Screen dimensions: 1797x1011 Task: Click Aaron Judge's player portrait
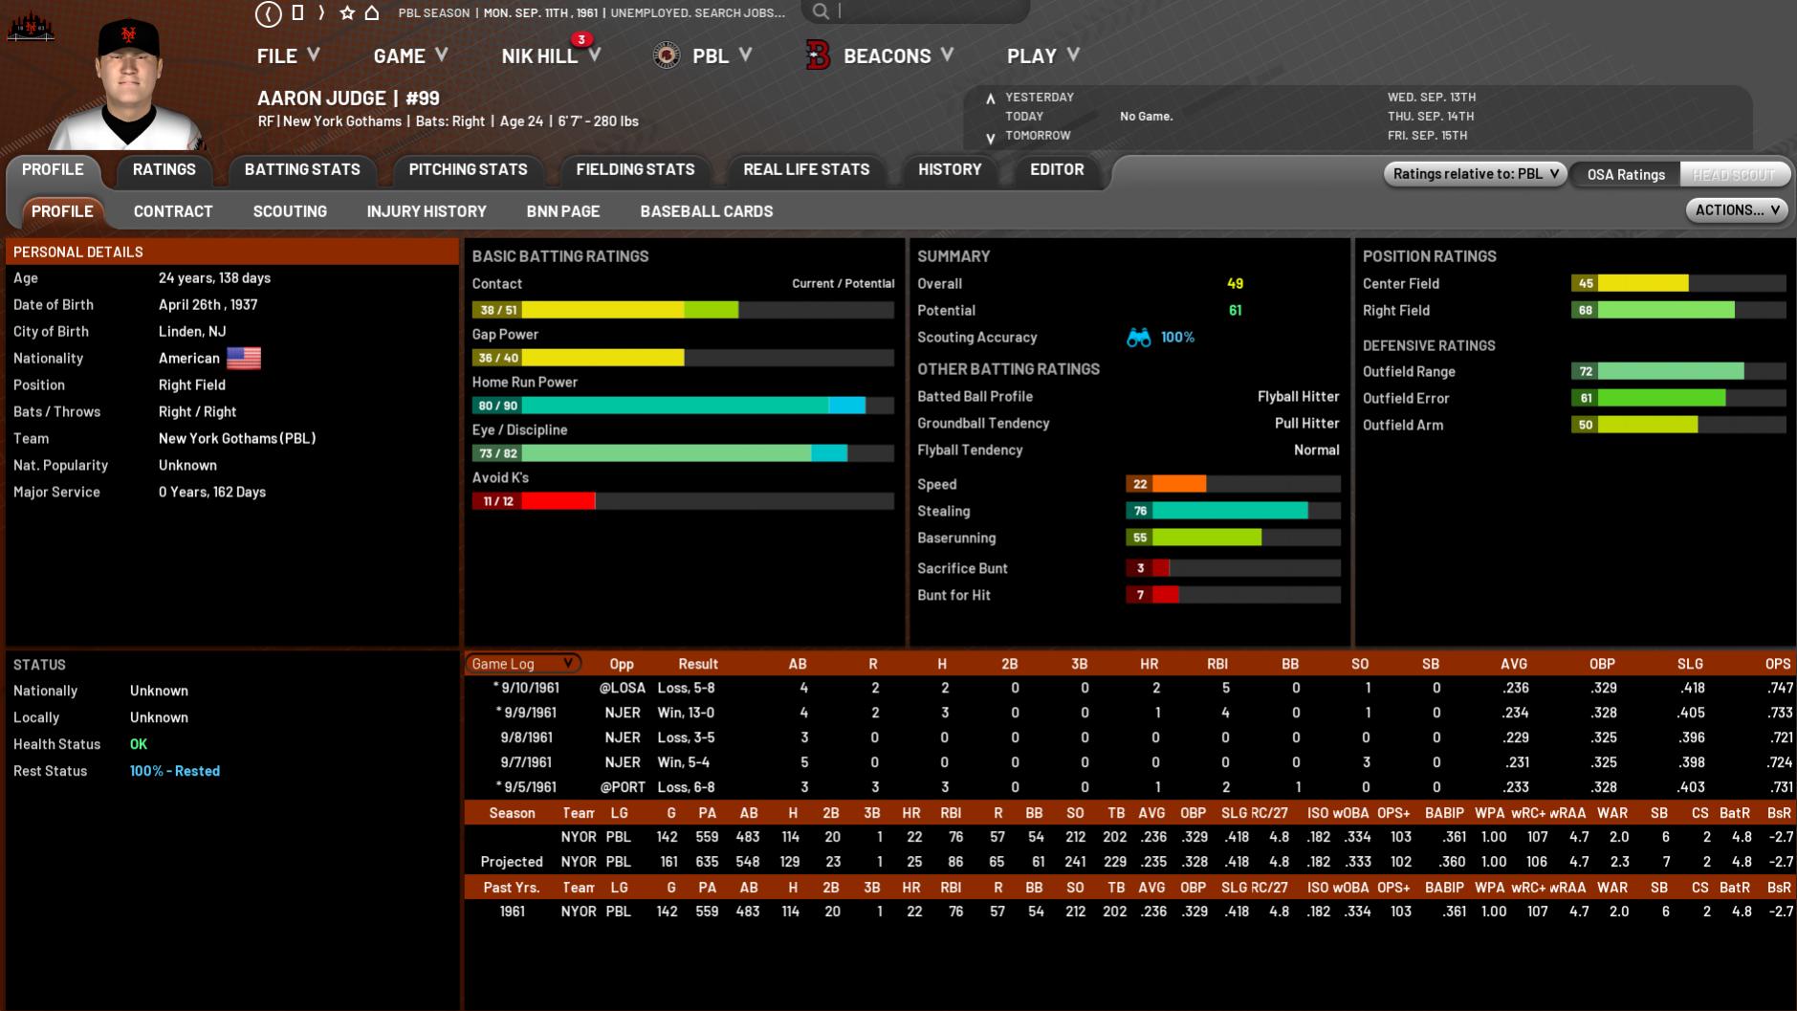click(x=127, y=84)
